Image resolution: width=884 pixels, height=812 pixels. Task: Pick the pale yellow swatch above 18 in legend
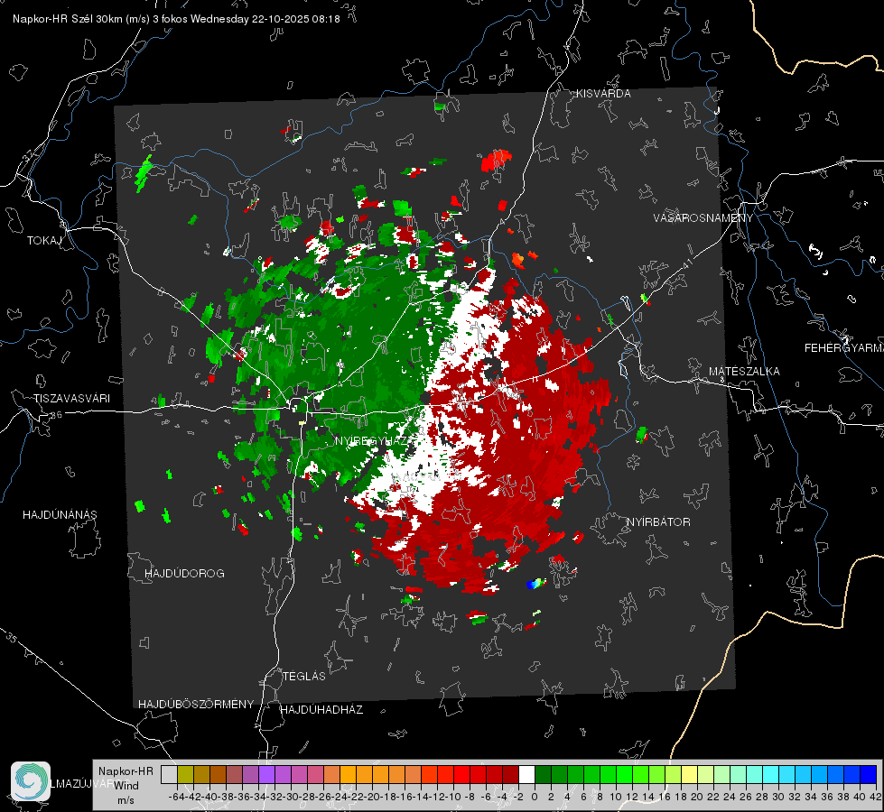[x=689, y=774]
